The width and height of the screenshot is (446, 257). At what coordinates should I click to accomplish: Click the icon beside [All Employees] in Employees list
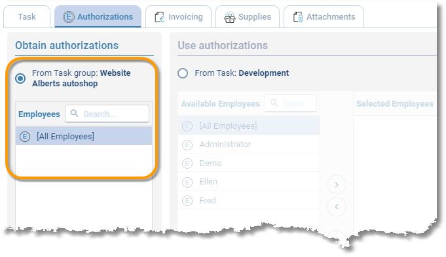(25, 137)
